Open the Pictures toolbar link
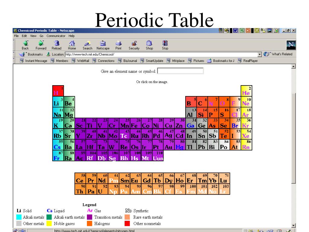Image resolution: width=309 pixels, height=232 pixels. pyautogui.click(x=196, y=61)
